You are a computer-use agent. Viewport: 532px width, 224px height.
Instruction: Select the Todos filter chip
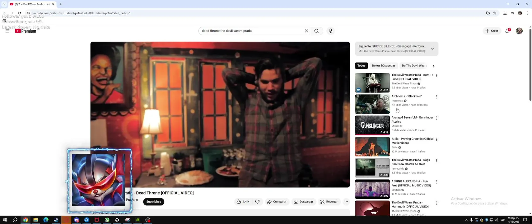click(x=362, y=66)
